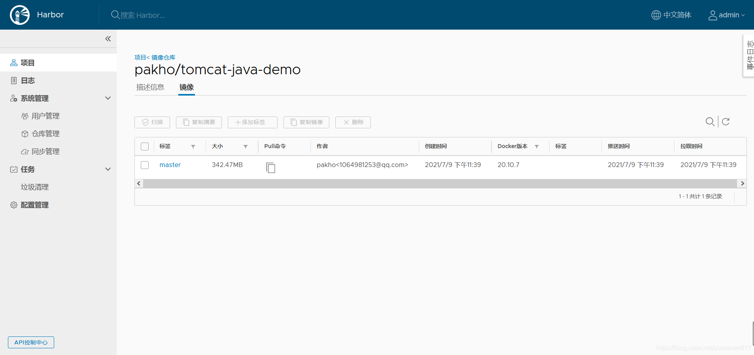Click the 创建时间 column header
This screenshot has width=754, height=355.
(436, 147)
